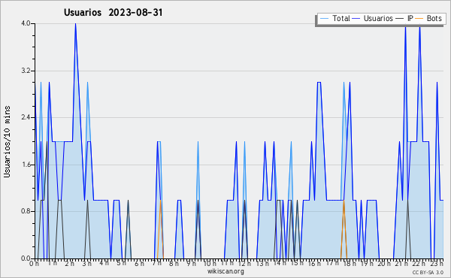Click the 3.2 y-axis value

click(x=26, y=71)
